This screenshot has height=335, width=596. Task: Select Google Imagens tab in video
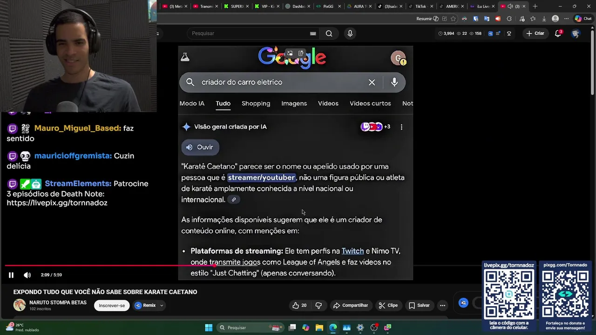click(x=294, y=103)
